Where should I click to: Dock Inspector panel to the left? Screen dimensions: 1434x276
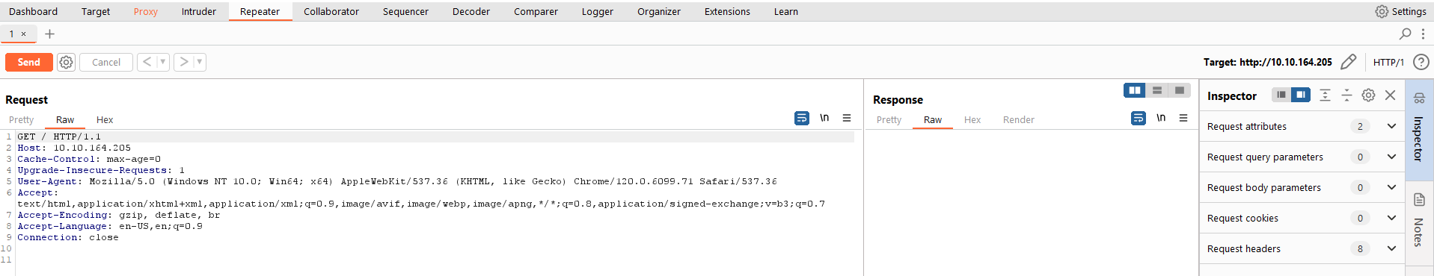1281,95
